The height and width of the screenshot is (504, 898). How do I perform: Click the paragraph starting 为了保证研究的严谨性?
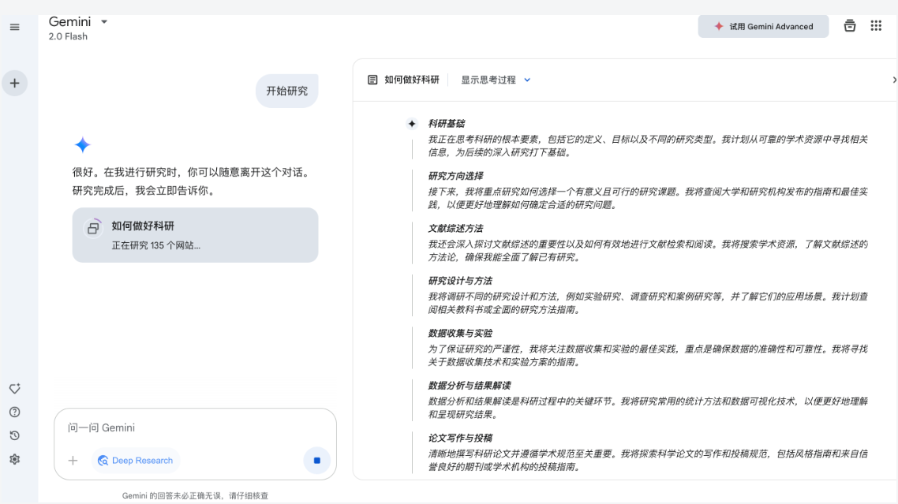[x=648, y=356]
